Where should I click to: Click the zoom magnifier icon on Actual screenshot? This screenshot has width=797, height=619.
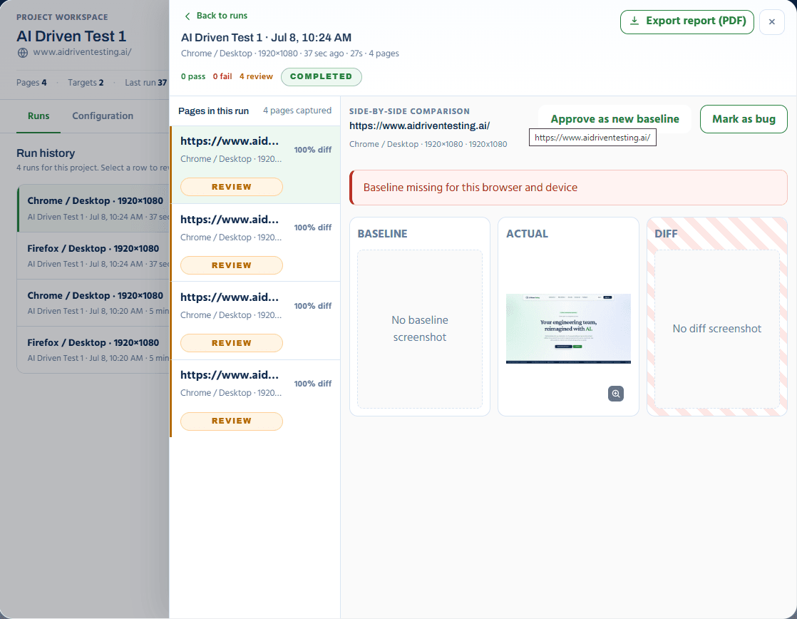coord(615,394)
